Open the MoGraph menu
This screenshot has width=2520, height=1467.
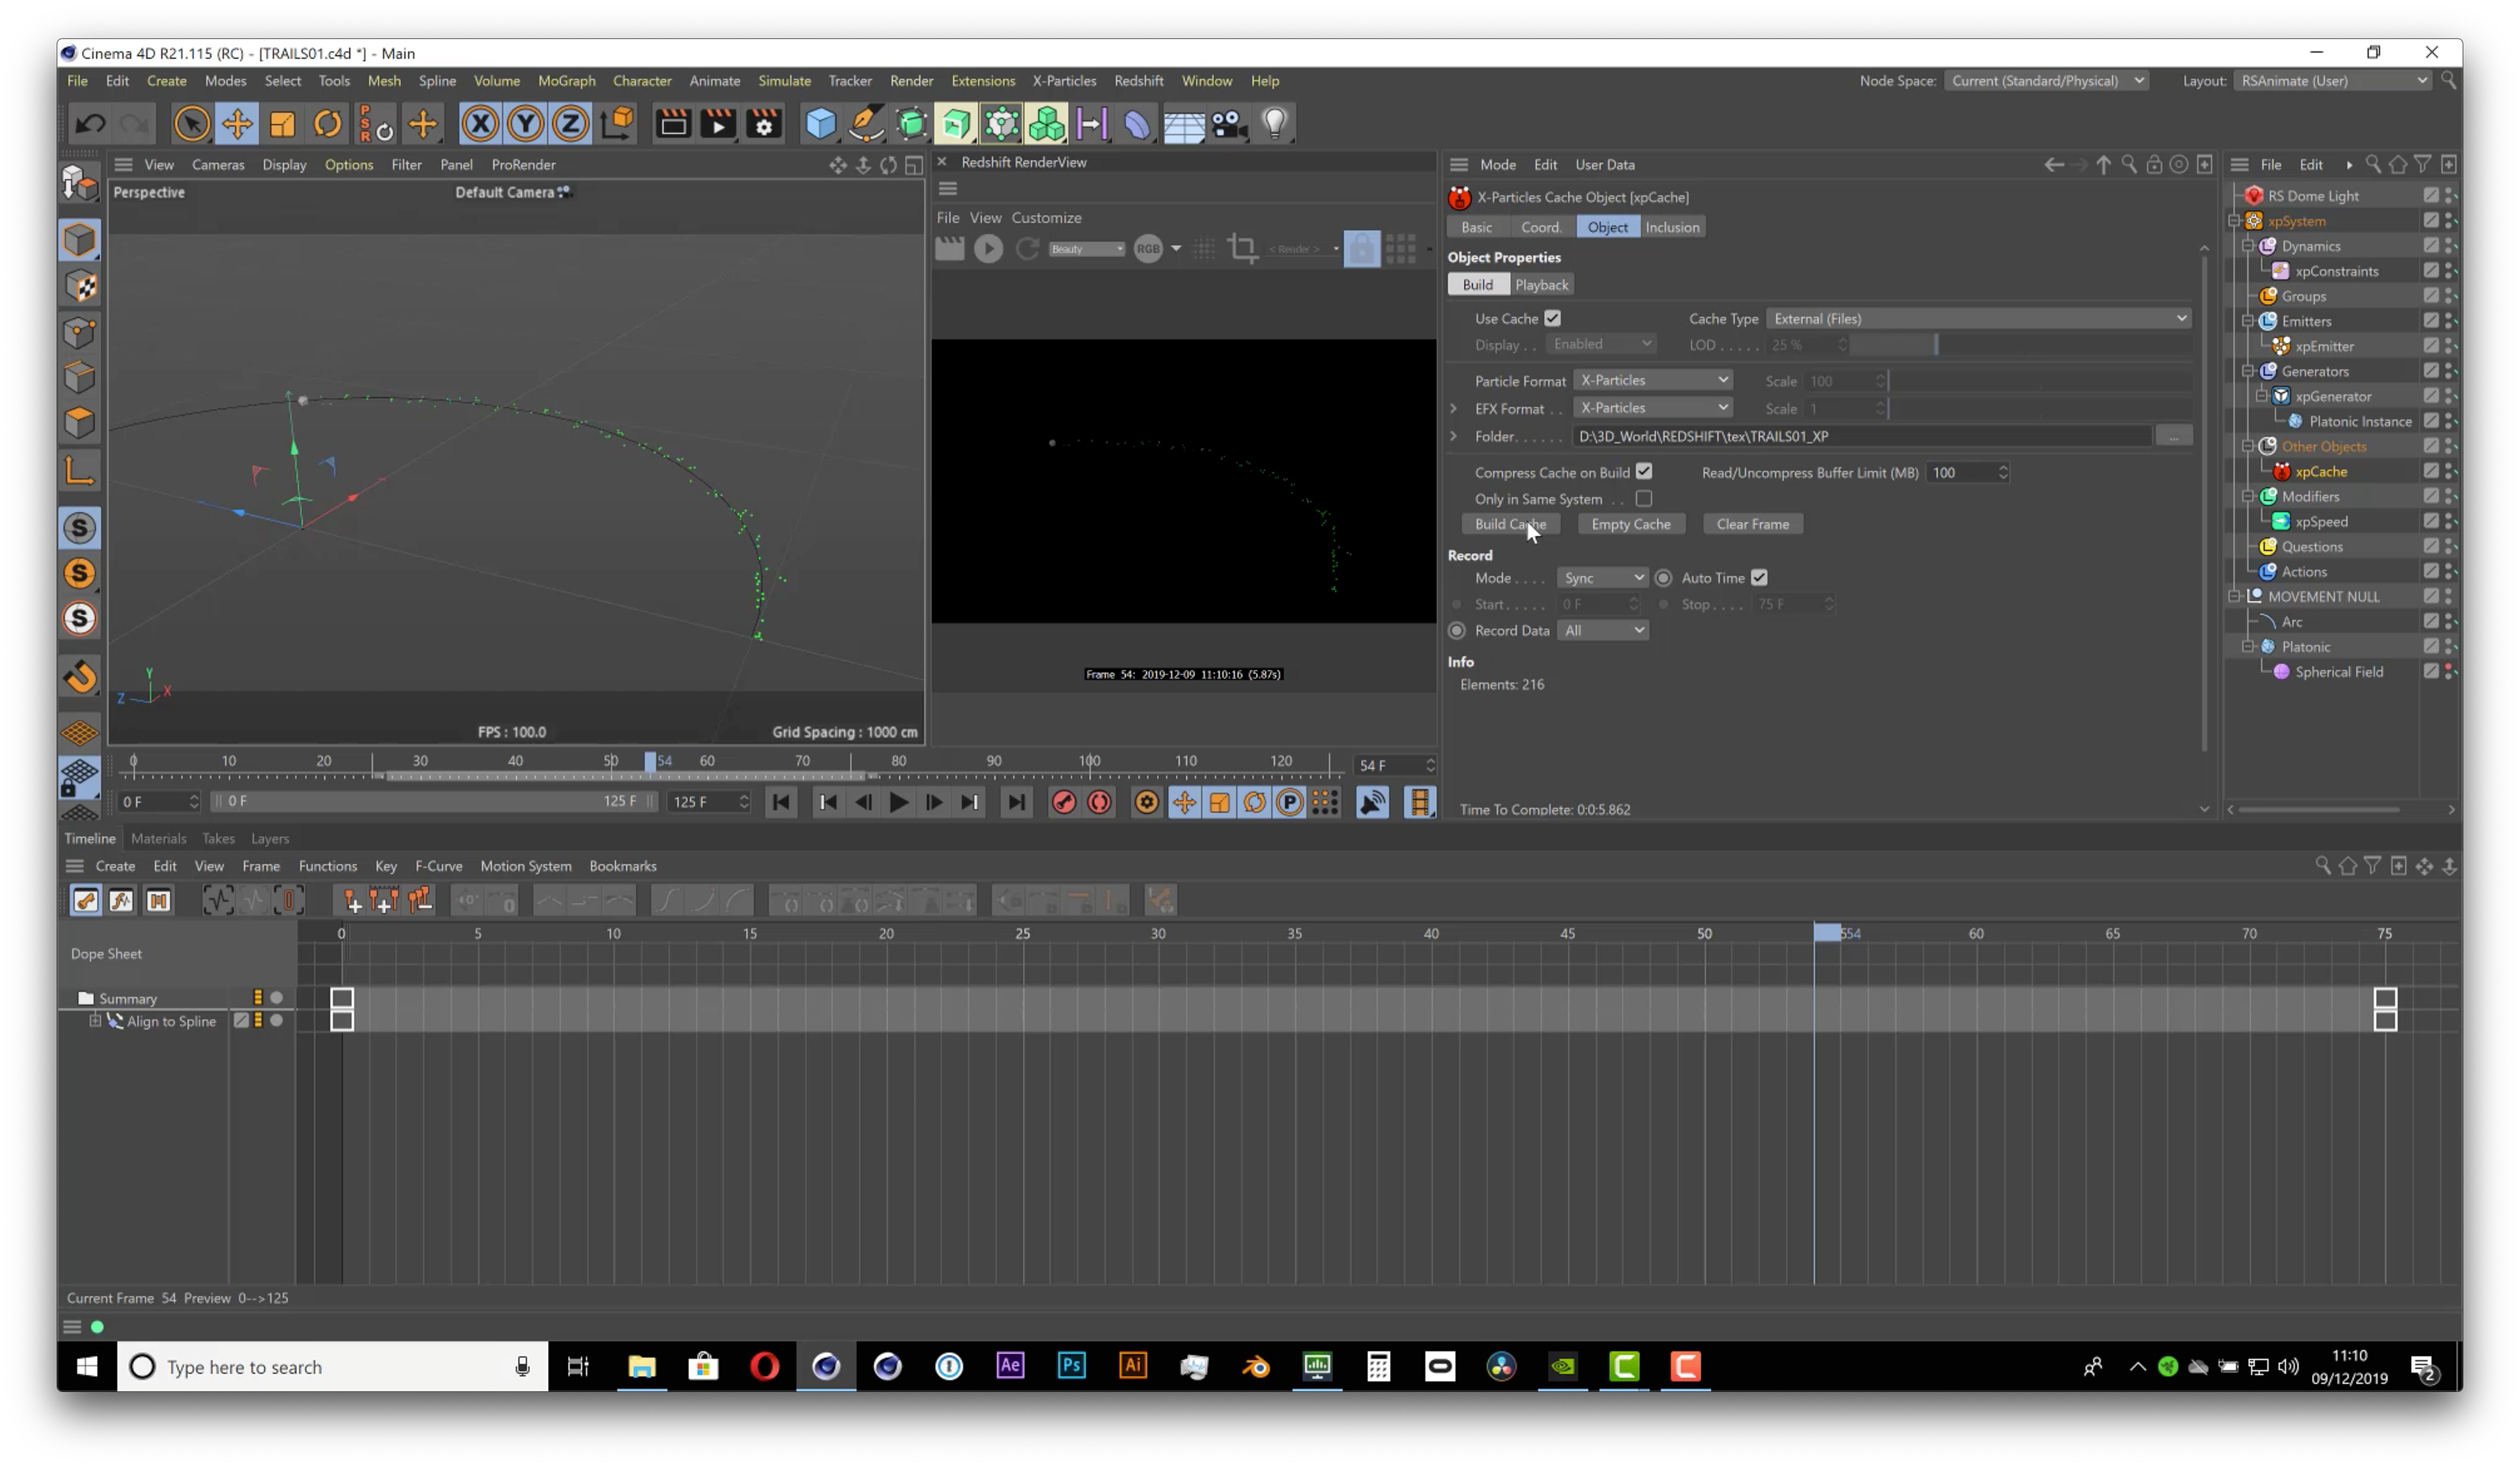(566, 81)
